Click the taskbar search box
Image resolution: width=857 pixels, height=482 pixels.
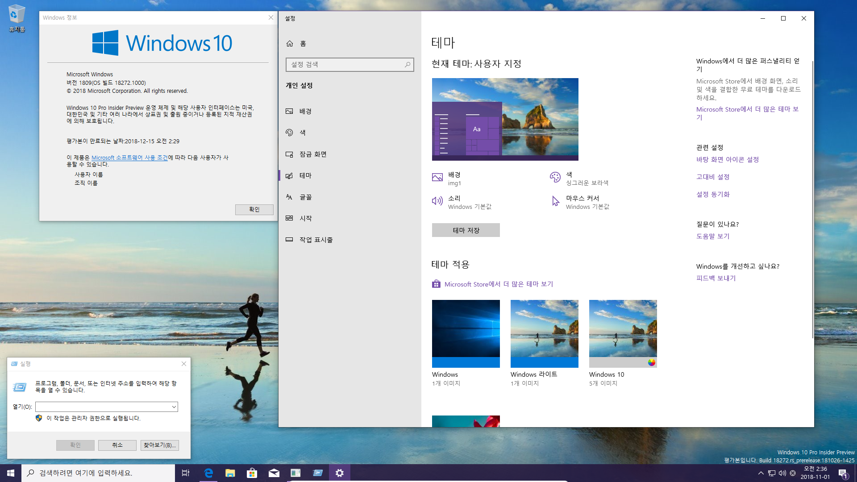(98, 473)
